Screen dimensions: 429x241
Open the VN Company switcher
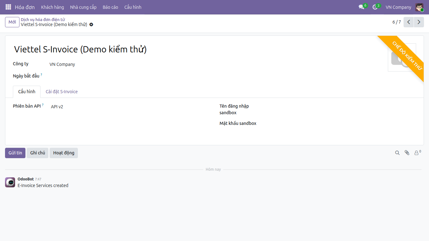coord(398,7)
